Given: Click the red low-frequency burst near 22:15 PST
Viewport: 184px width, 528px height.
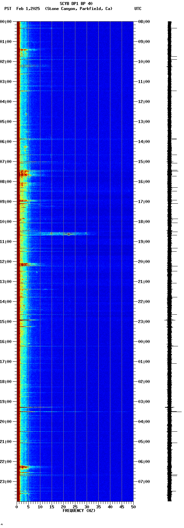Looking at the screenshot, I should [24, 467].
